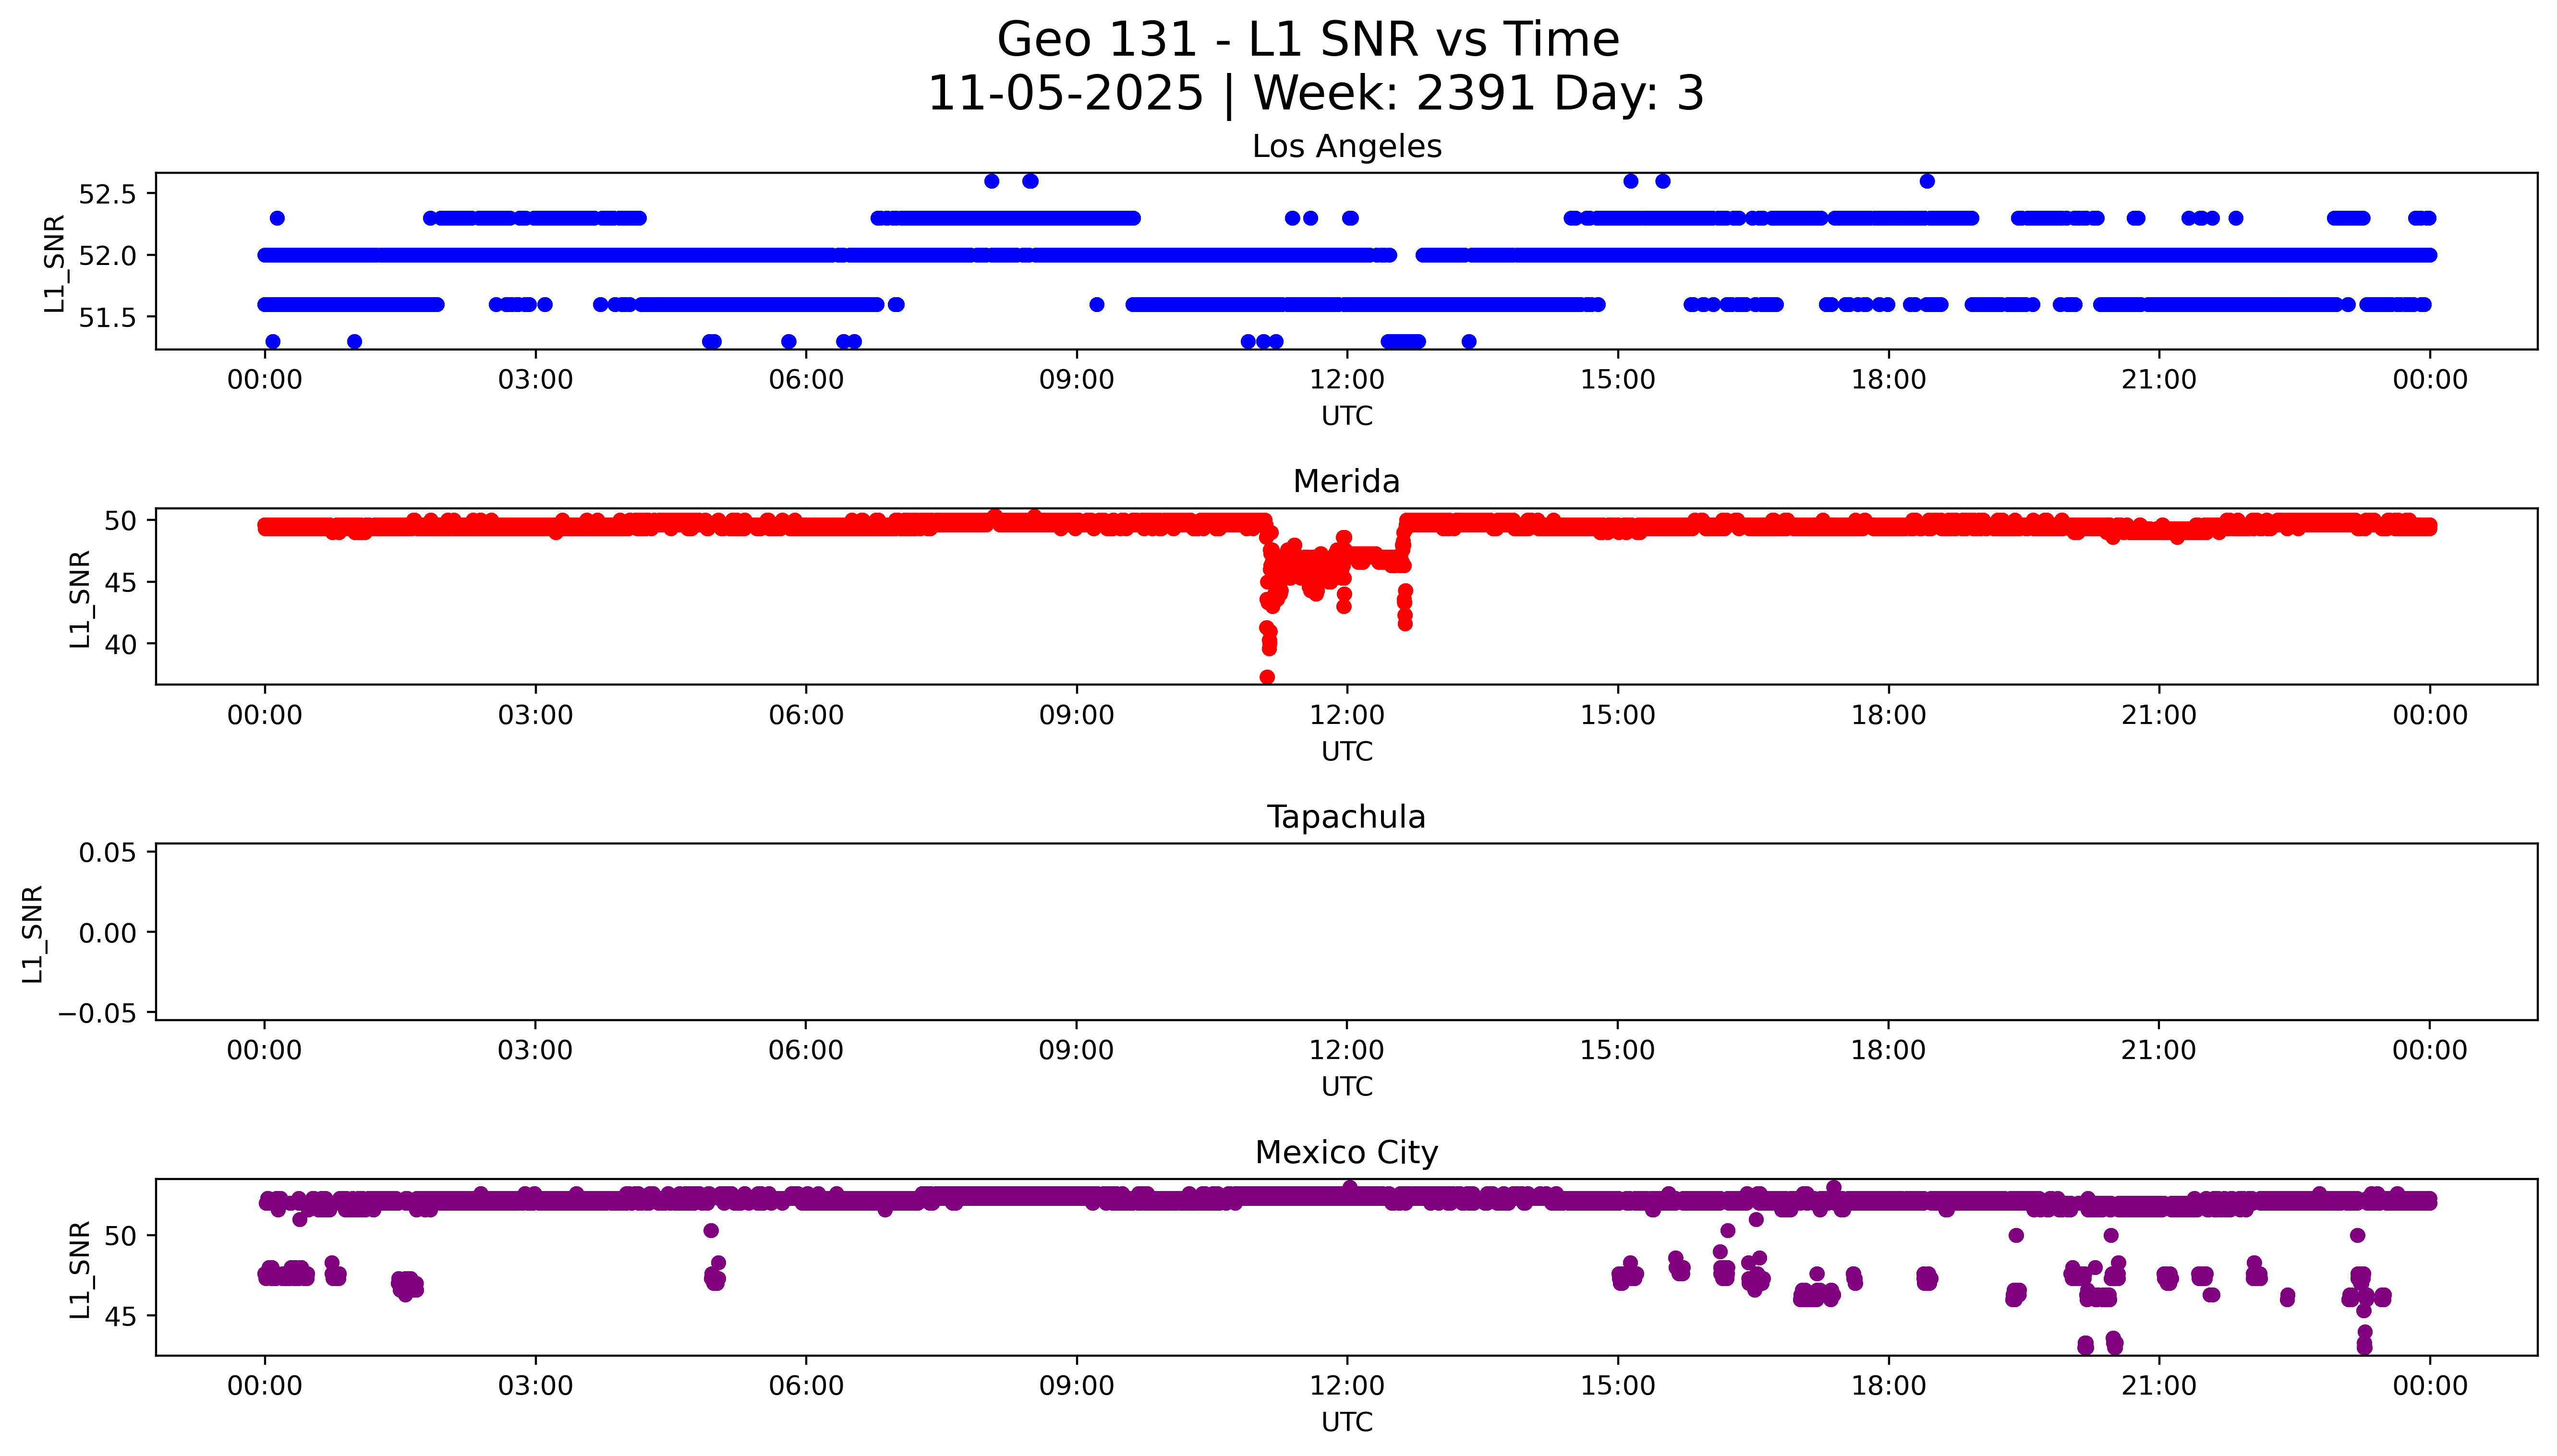Image resolution: width=2557 pixels, height=1456 pixels.
Task: Click the 21:00 tick label under Mexico City plot
Action: click(x=2158, y=1386)
